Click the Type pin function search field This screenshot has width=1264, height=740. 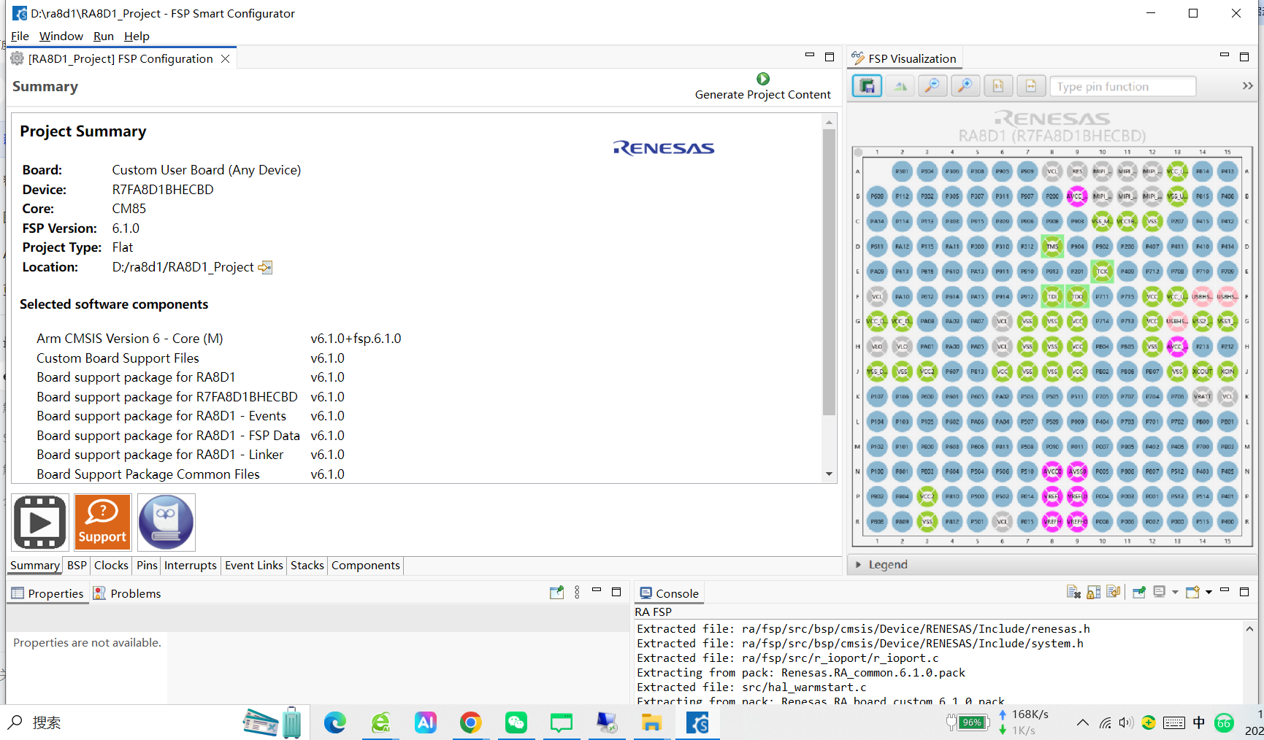[1123, 86]
